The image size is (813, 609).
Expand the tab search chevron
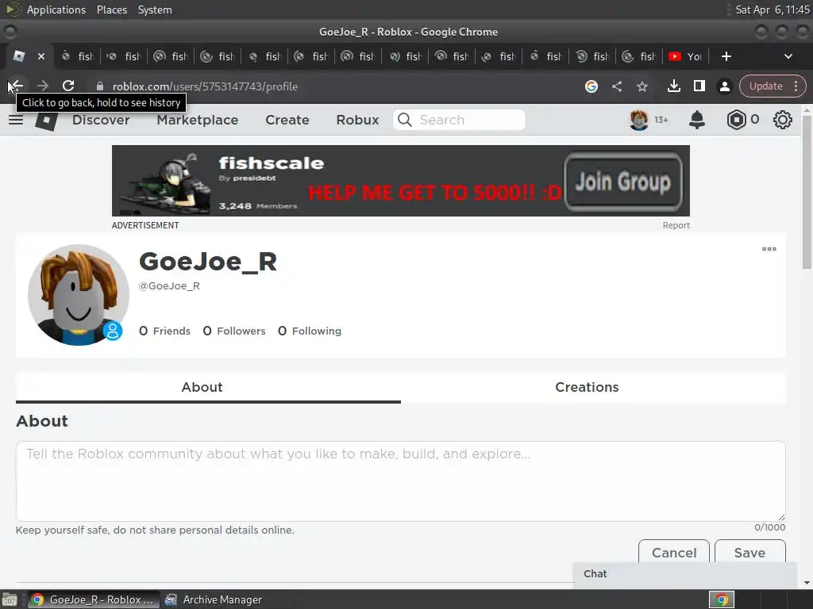coord(788,56)
